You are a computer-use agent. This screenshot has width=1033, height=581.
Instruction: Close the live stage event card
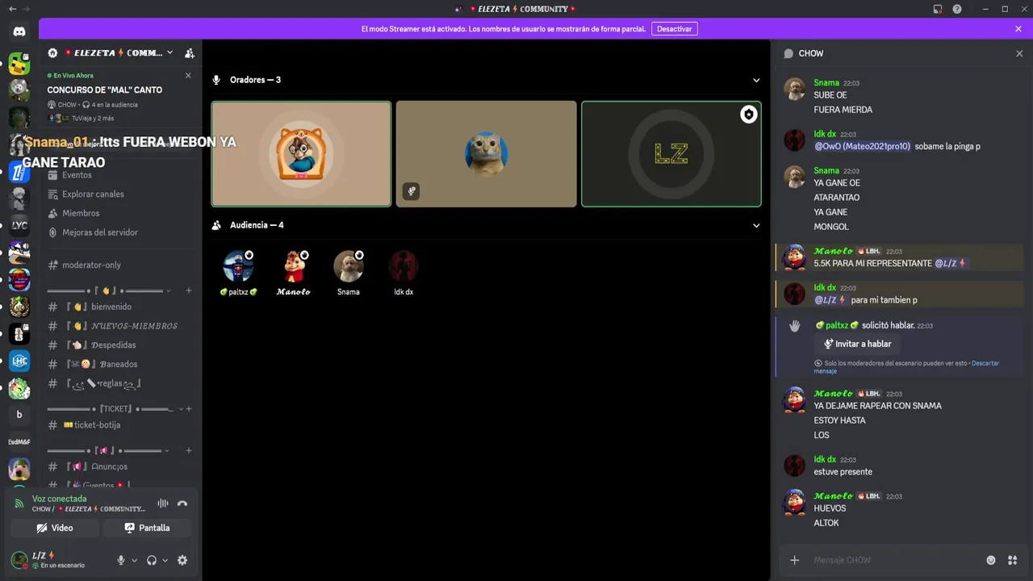pos(188,75)
